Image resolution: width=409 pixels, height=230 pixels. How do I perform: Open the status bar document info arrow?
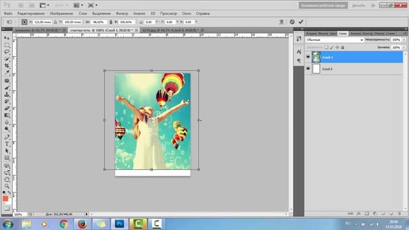click(87, 214)
